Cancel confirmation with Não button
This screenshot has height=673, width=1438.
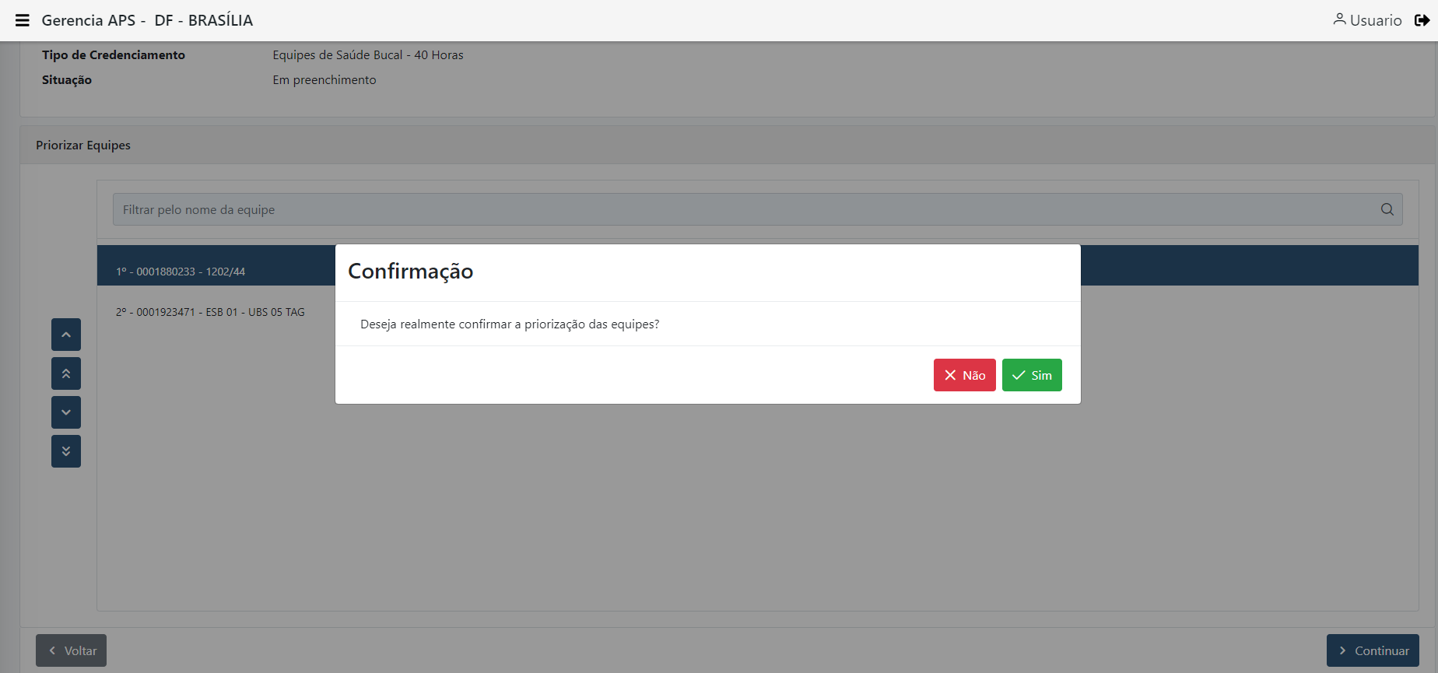[x=964, y=375]
